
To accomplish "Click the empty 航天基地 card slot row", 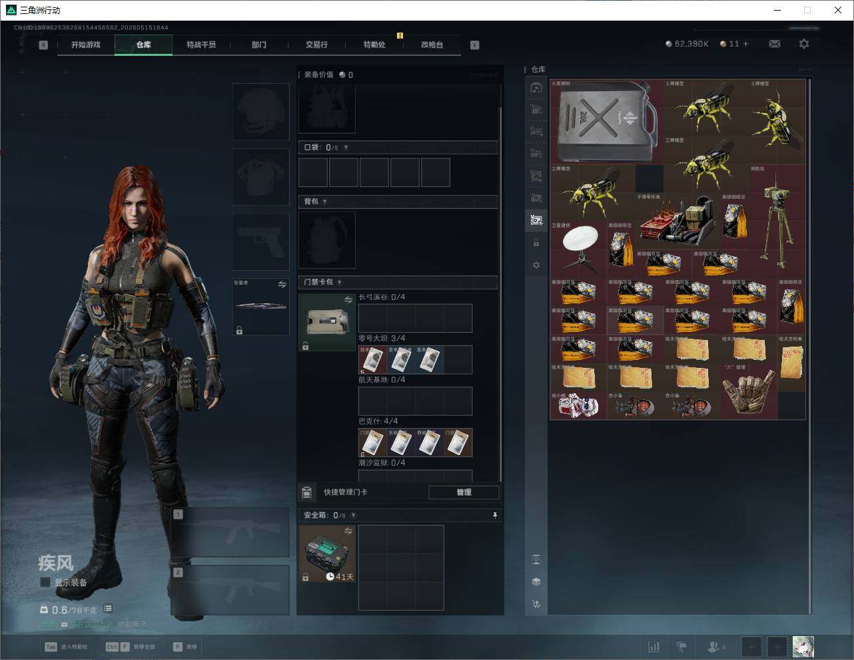I will 416,401.
